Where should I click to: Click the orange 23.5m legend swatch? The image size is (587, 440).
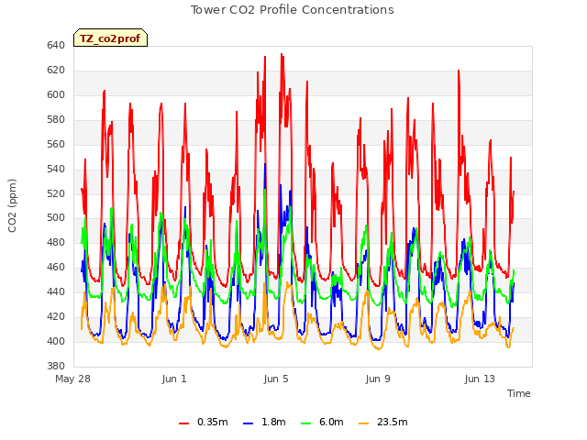pyautogui.click(x=364, y=423)
